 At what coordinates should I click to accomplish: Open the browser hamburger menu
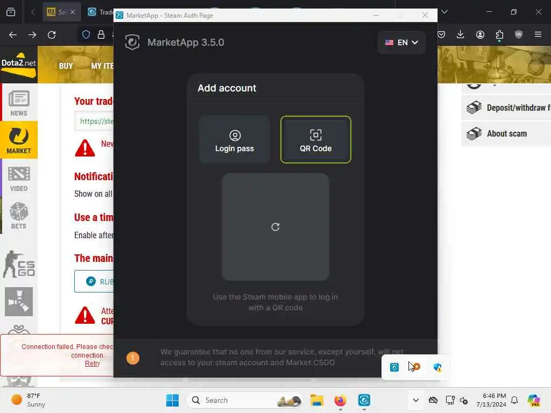tap(538, 34)
